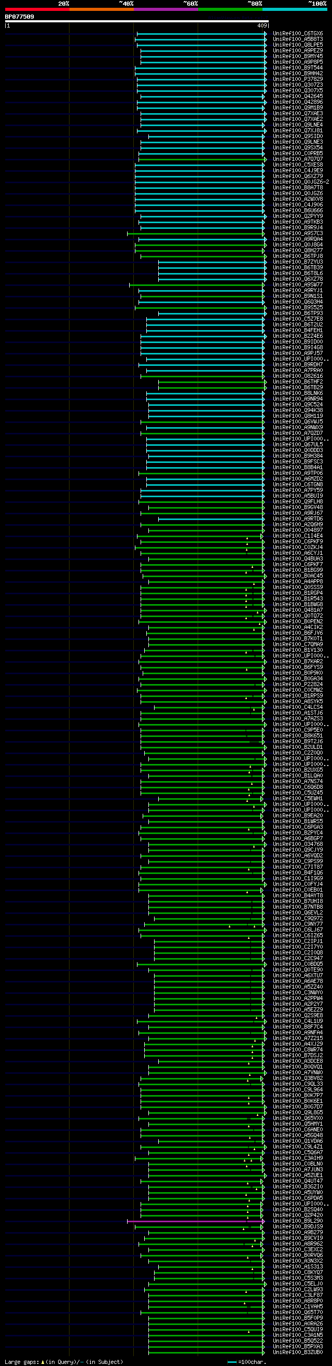Open the UniRef100_B6U666 hit
Screen dimensions: 332x1366
pos(298,211)
